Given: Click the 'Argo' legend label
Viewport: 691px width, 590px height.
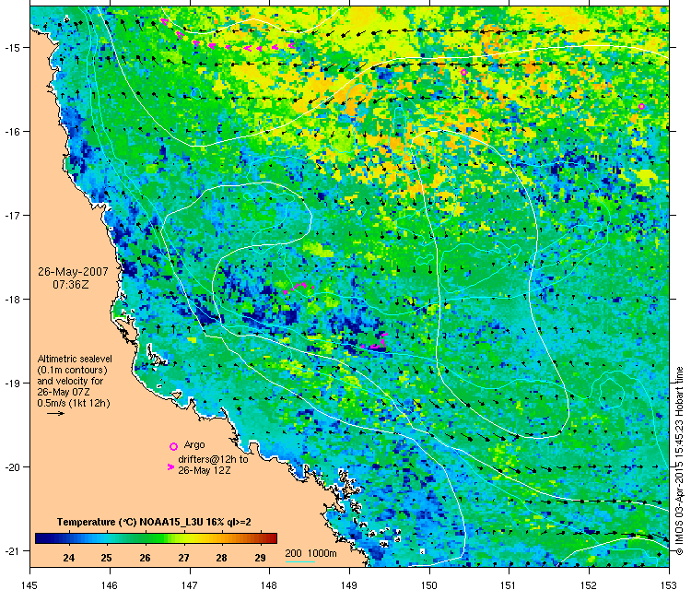Looking at the screenshot, I should (194, 444).
